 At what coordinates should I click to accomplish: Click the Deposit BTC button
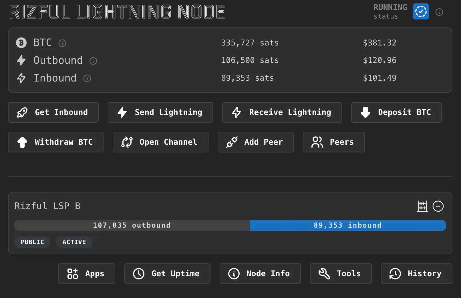click(x=396, y=112)
